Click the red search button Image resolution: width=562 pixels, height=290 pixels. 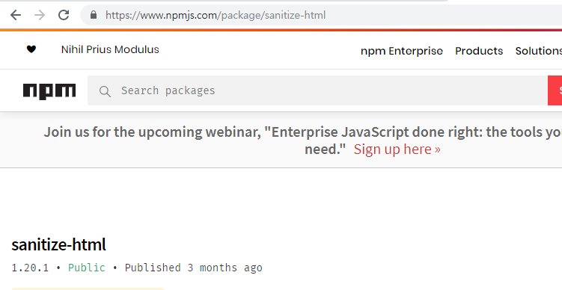coord(555,90)
